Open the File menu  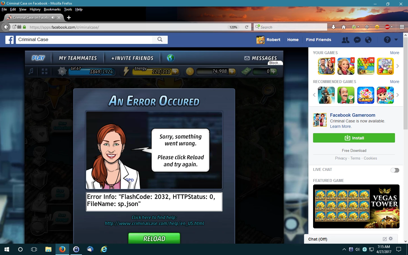coord(4,9)
